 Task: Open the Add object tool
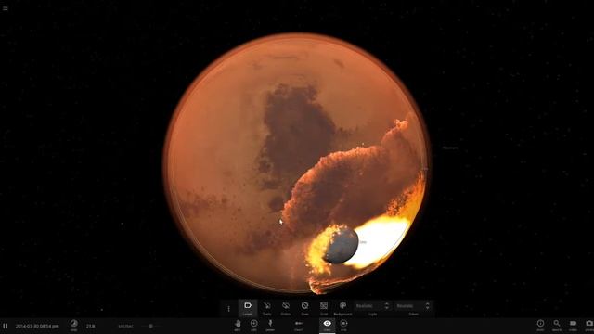tap(253, 325)
